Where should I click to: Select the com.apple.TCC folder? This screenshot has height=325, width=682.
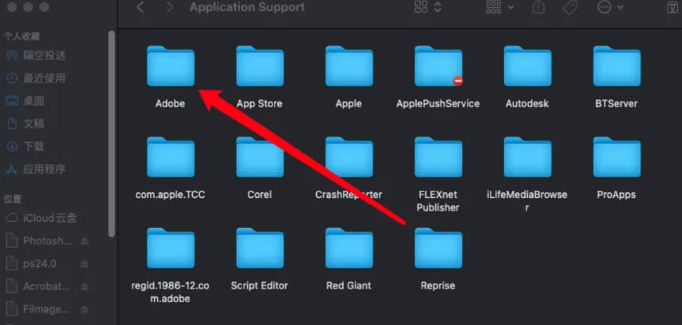pos(171,157)
